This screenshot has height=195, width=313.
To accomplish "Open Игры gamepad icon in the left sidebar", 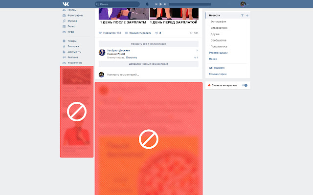I will pyautogui.click(x=64, y=32).
